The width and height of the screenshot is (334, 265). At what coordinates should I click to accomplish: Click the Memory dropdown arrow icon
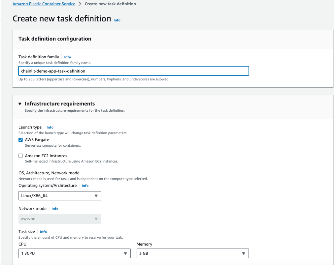[244, 253]
